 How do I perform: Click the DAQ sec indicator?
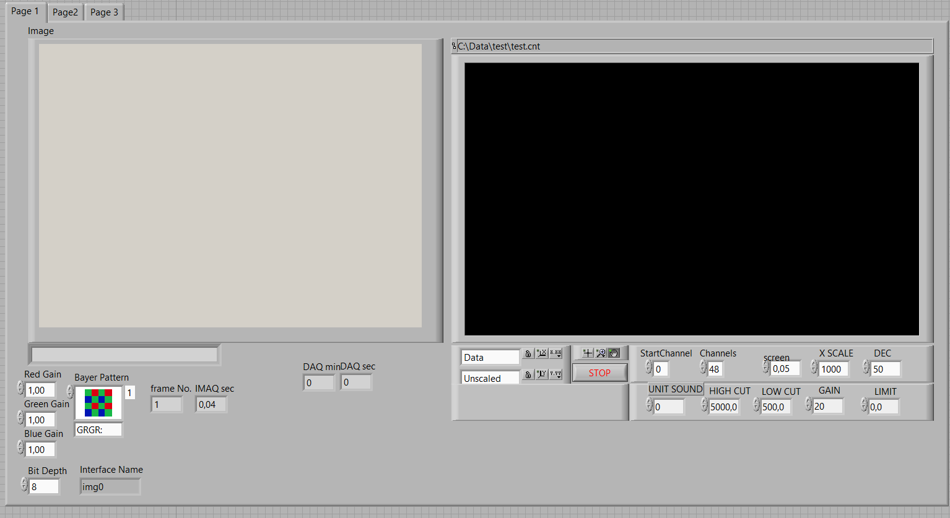pos(356,382)
